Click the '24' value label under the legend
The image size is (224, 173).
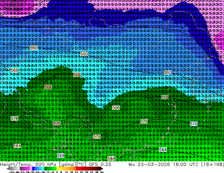[76, 172]
